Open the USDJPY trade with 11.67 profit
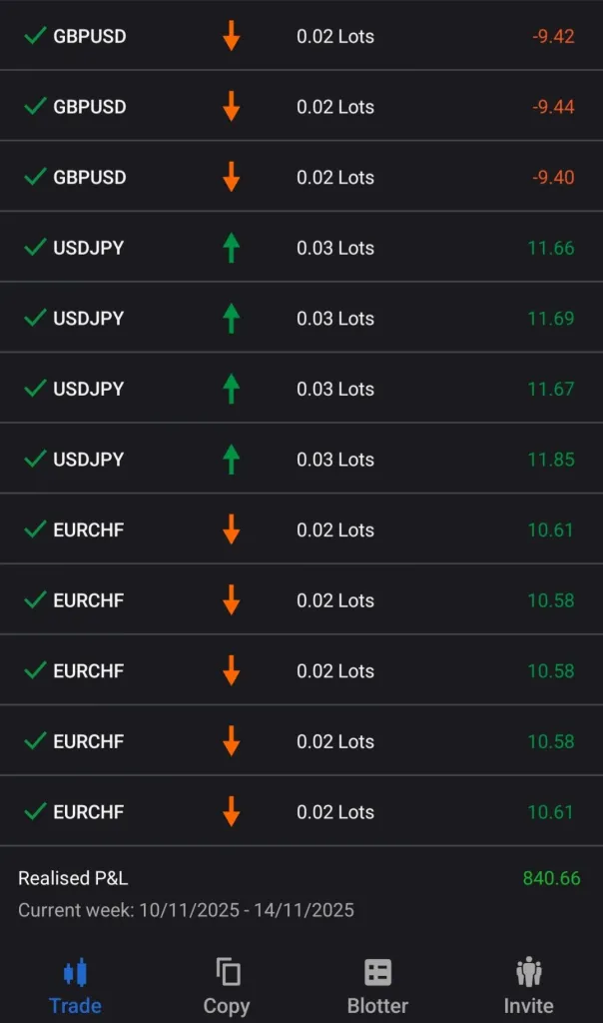 tap(89, 389)
